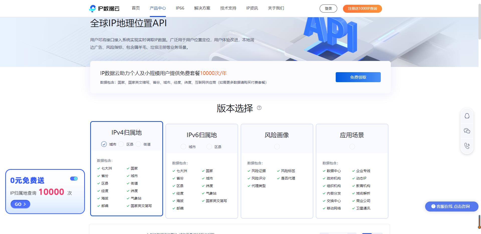The height and width of the screenshot is (234, 481).
Task: Click the WeChat contact icon
Action: (467, 131)
